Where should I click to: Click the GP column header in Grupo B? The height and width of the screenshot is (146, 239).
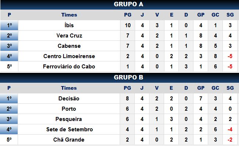pos(201,88)
